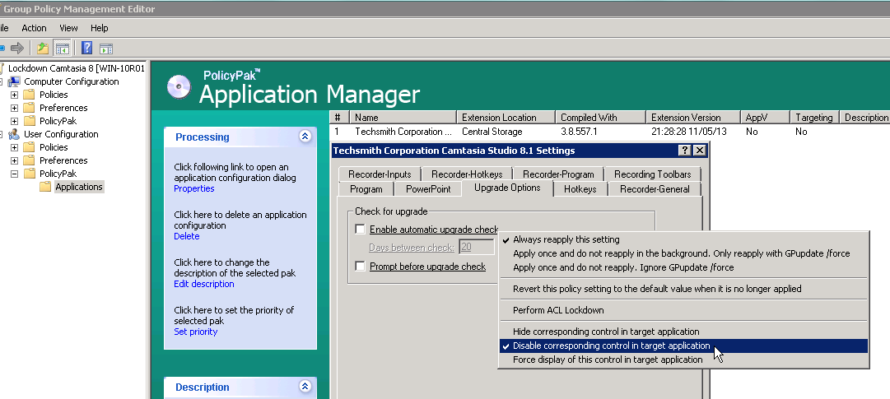The width and height of the screenshot is (890, 399).
Task: Click the Delete link
Action: [x=187, y=236]
